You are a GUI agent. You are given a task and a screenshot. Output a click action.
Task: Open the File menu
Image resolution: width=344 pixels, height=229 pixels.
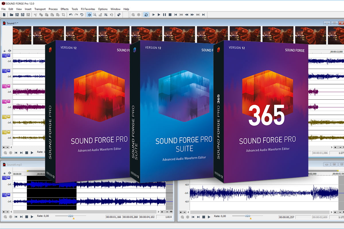tap(3, 9)
